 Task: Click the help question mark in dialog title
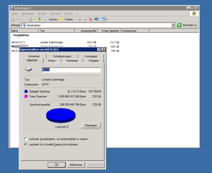(x=99, y=50)
